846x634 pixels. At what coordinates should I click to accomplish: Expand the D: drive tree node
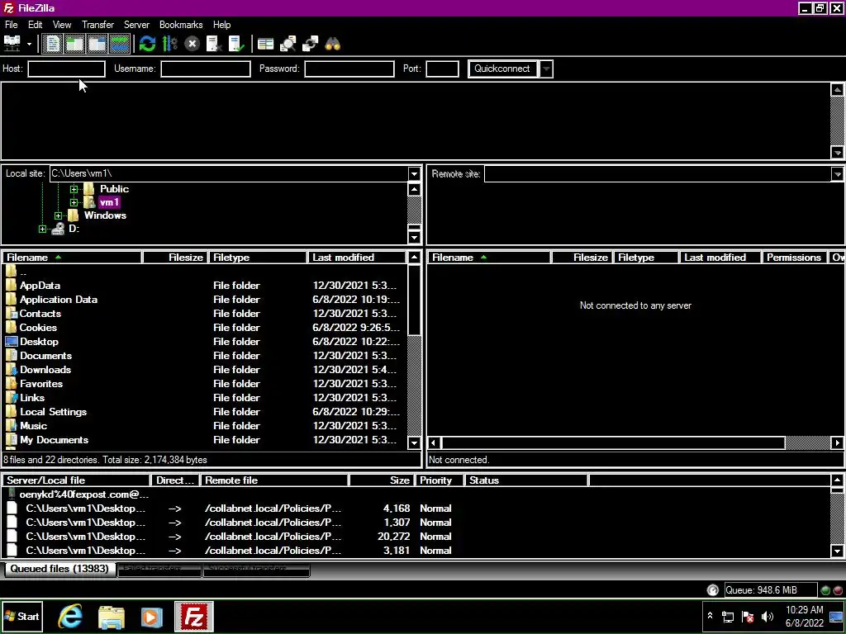coord(43,229)
